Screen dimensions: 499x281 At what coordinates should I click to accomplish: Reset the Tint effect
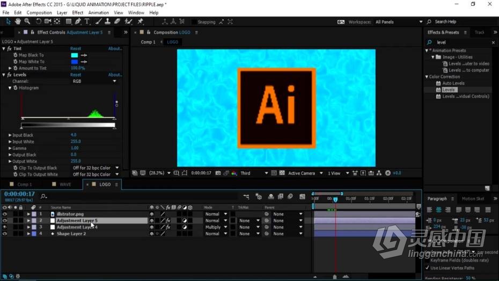(76, 48)
